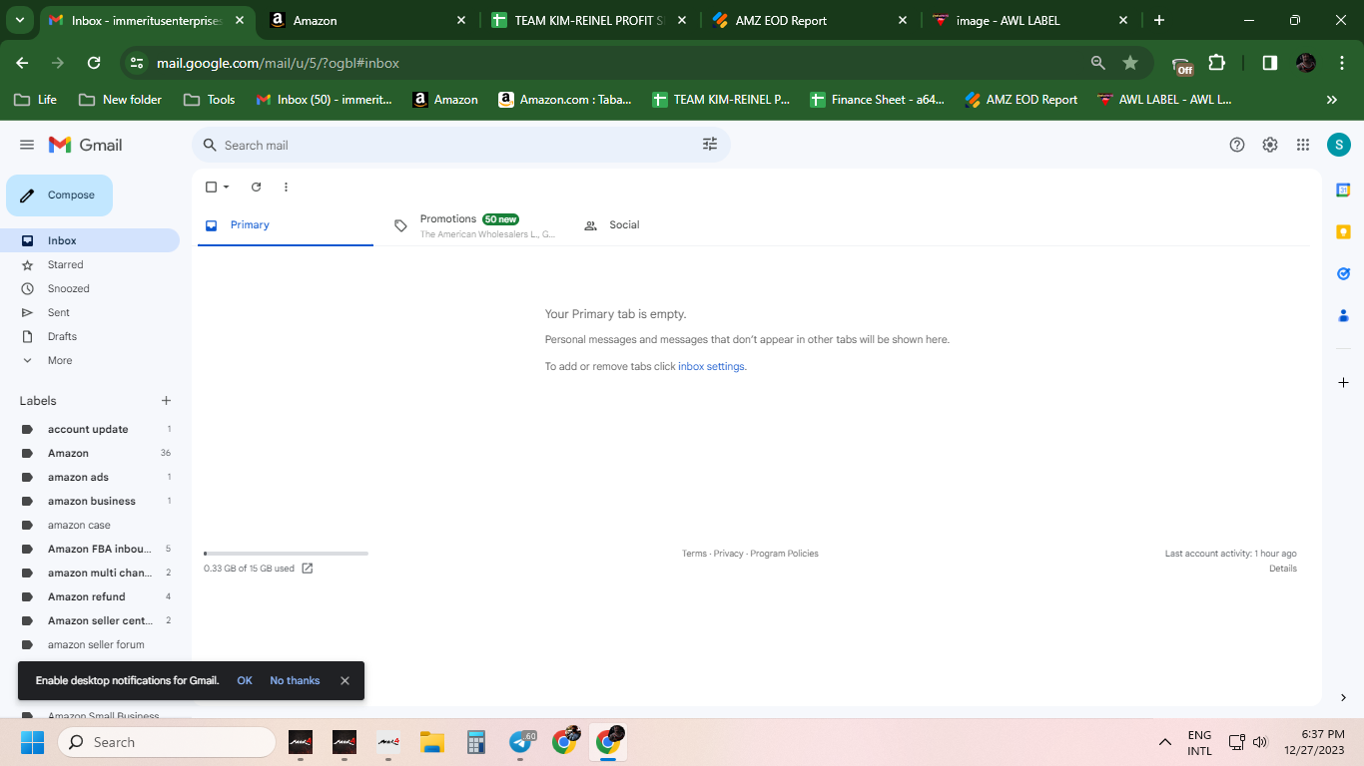Get add-ons plus icon in side panel

(x=1343, y=382)
